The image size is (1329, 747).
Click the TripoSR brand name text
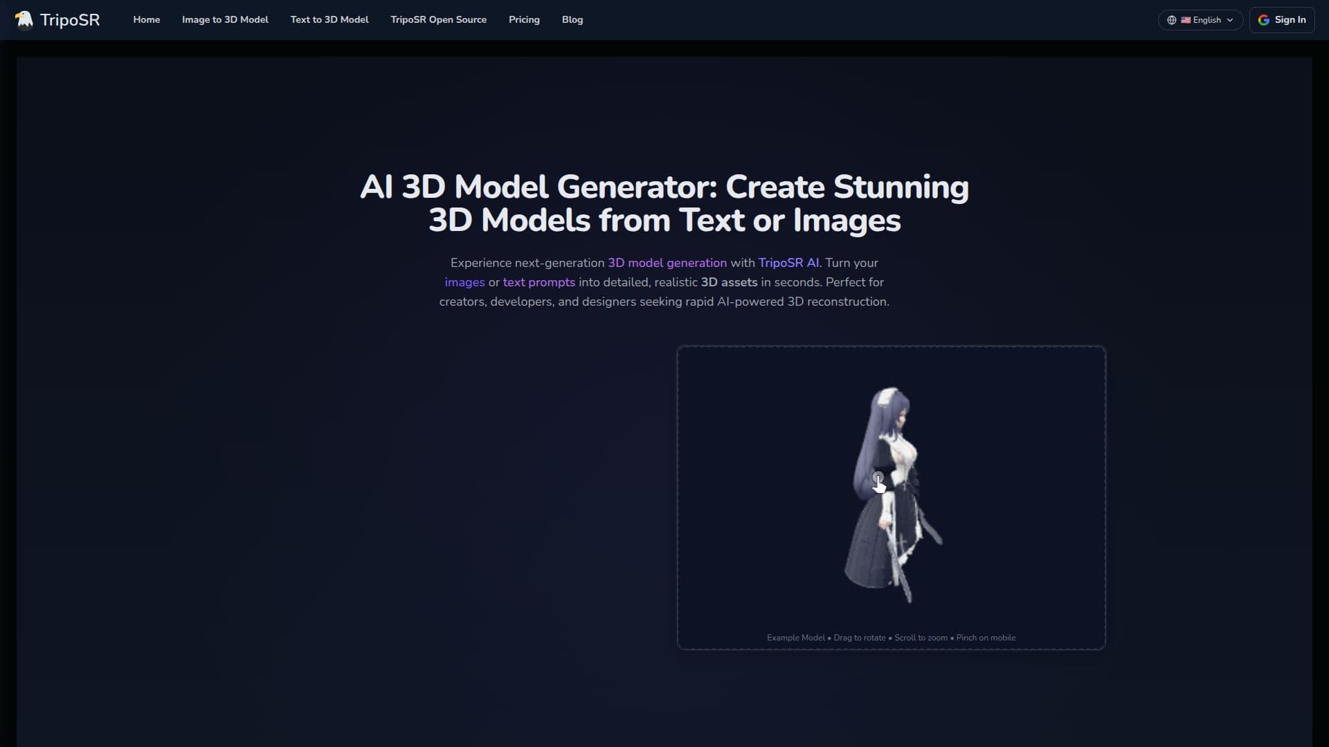point(70,19)
